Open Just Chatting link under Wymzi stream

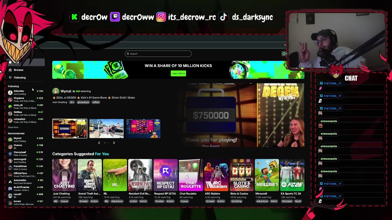click(60, 102)
